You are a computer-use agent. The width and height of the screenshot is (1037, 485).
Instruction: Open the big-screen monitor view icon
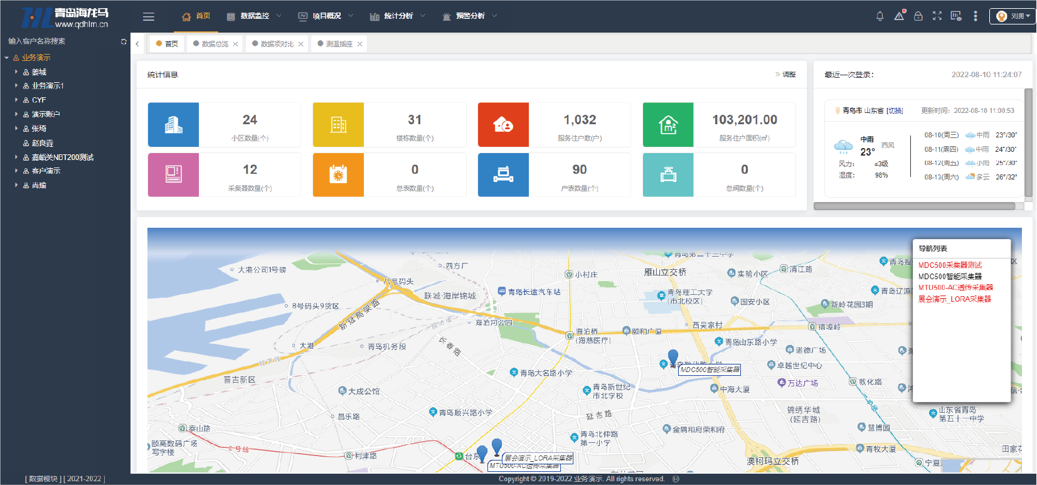click(x=955, y=16)
